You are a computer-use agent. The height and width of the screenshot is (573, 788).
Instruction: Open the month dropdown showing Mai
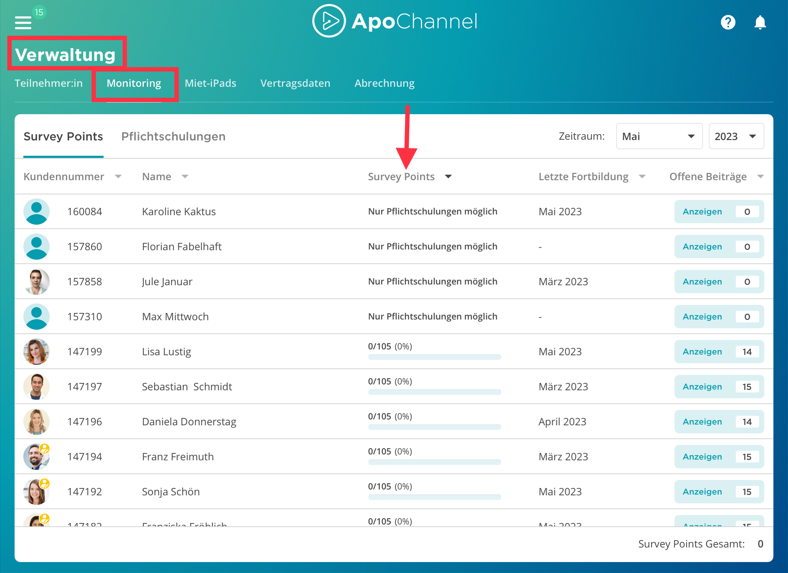pos(659,136)
